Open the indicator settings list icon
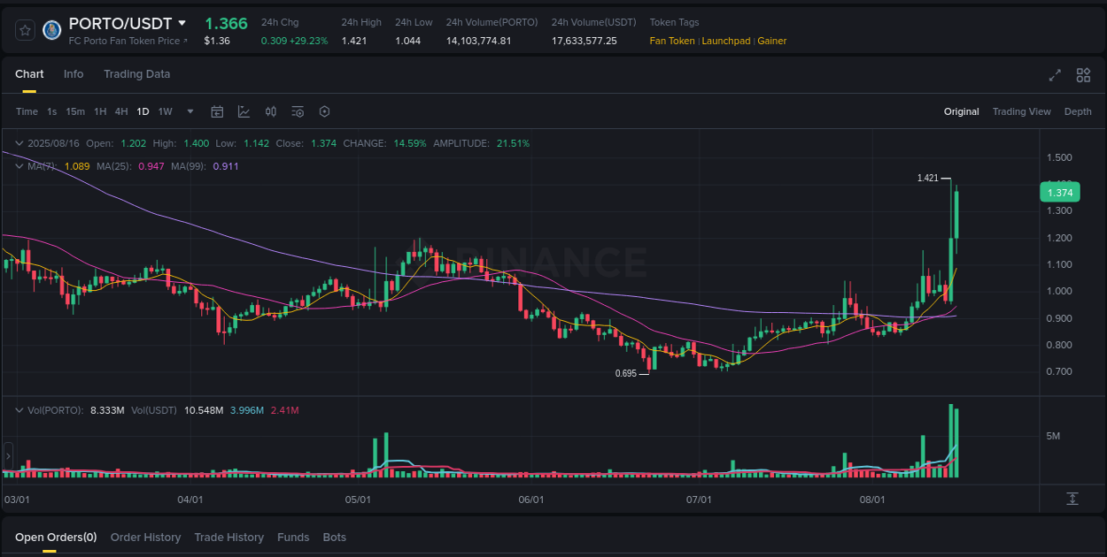Screen dimensions: 1107x557 [298, 111]
